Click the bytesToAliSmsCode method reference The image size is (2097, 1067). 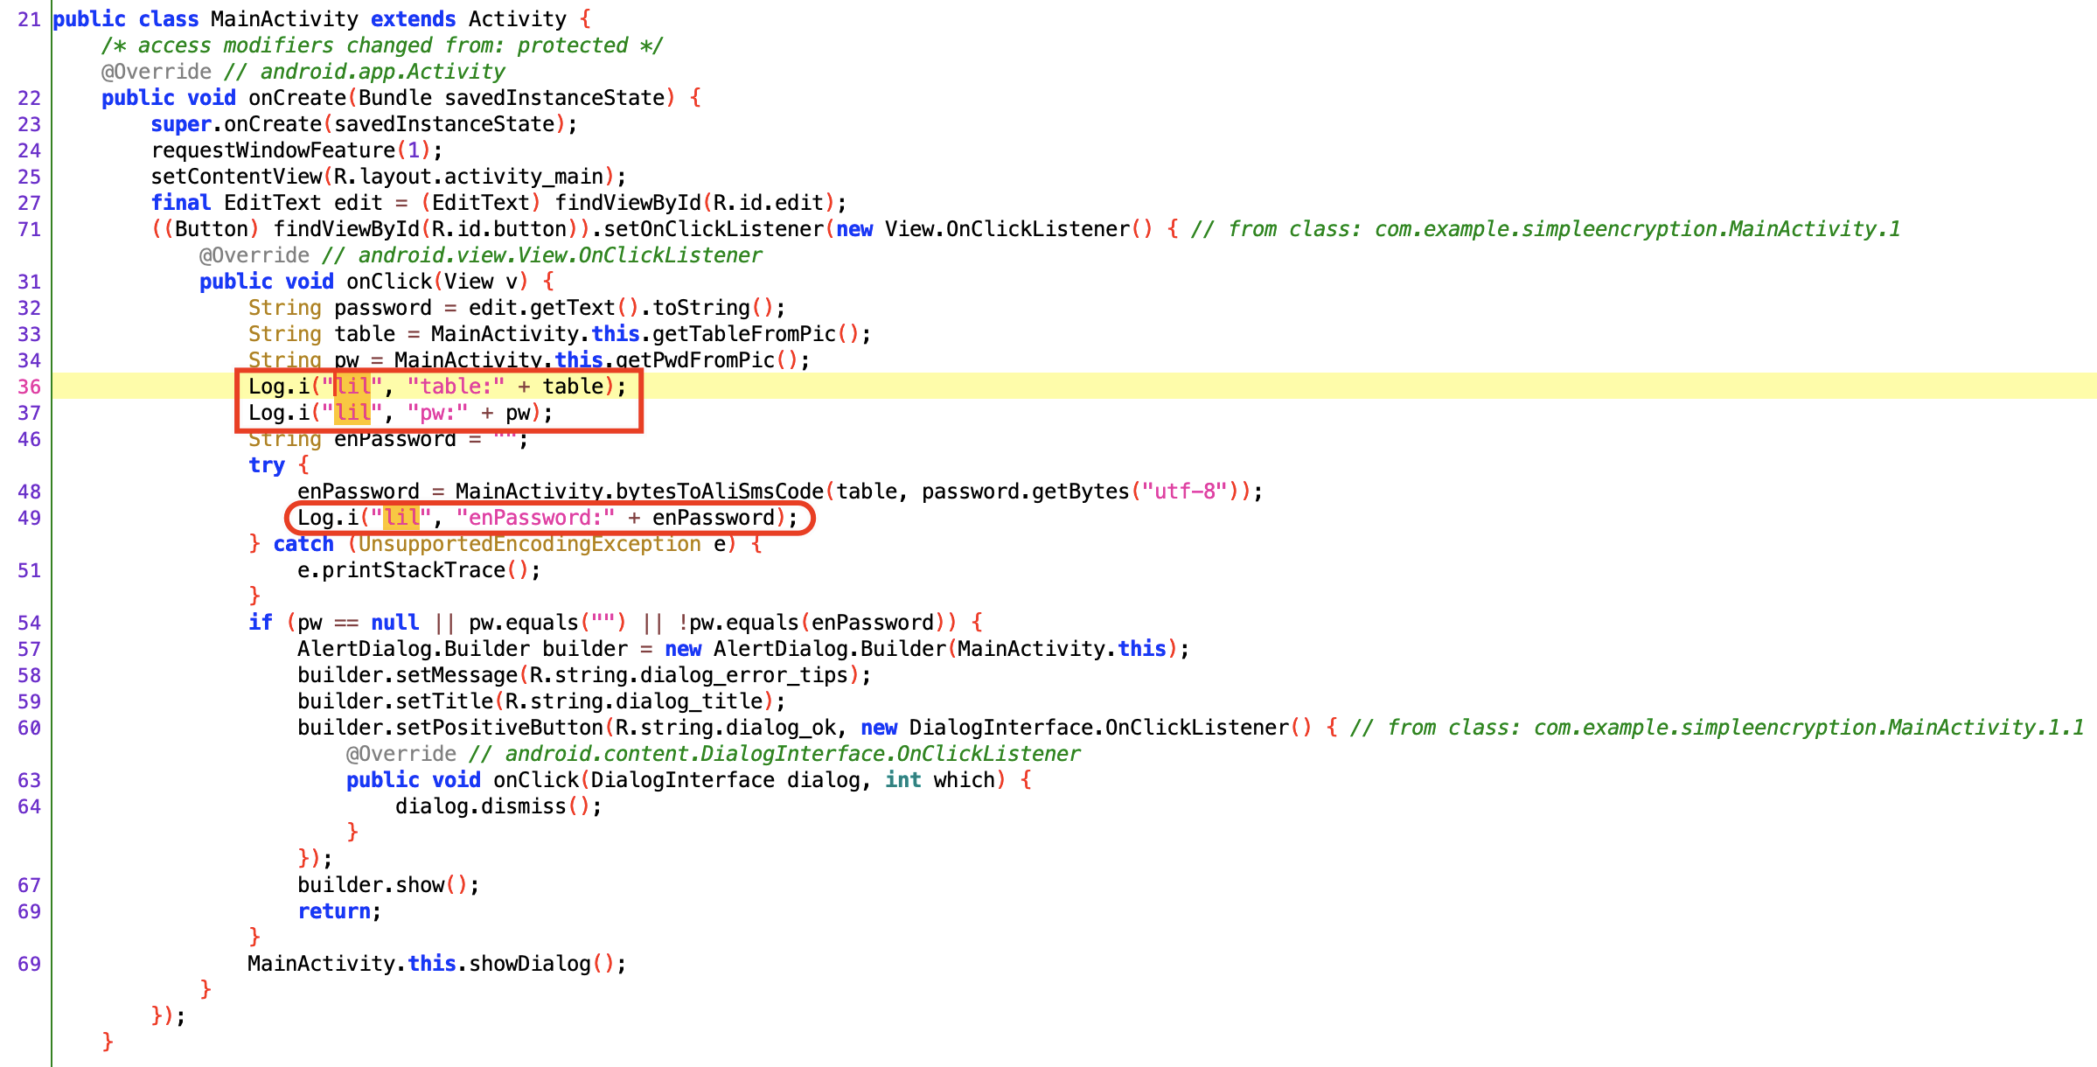point(720,492)
